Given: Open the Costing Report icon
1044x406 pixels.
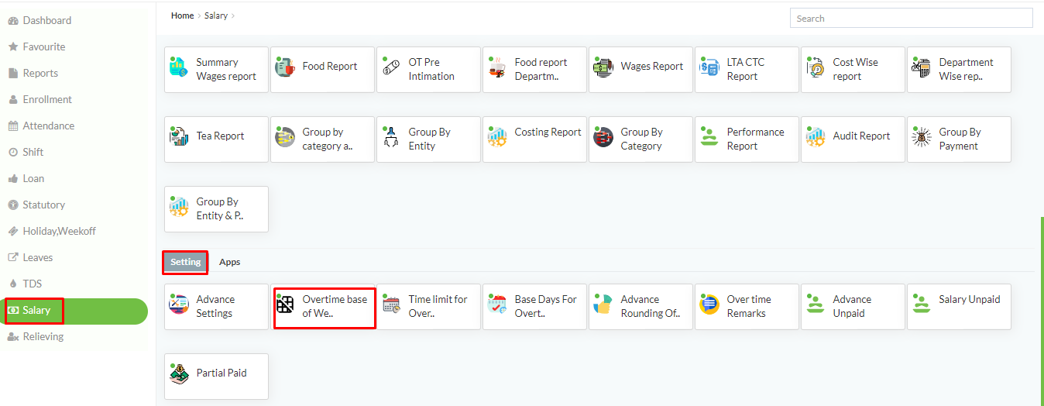Looking at the screenshot, I should click(x=497, y=138).
